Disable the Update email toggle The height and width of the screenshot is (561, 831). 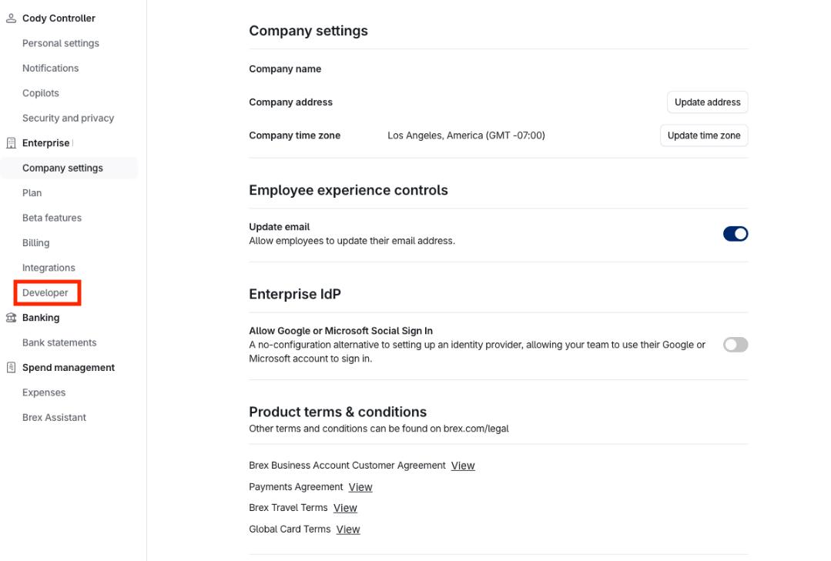(735, 234)
